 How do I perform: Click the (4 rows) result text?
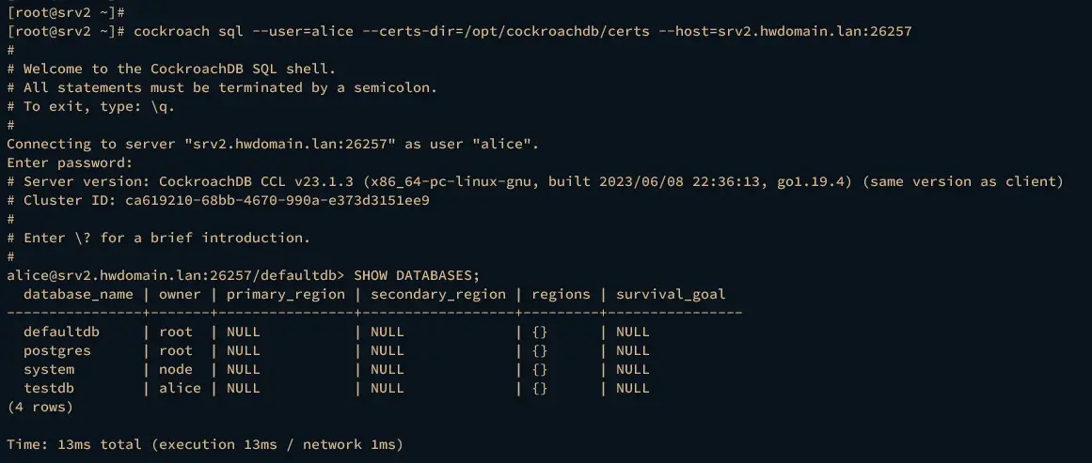pos(40,407)
